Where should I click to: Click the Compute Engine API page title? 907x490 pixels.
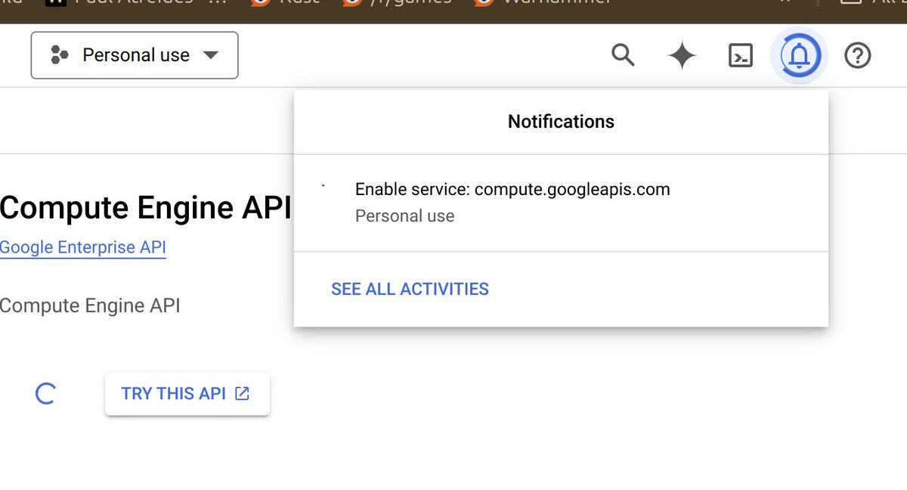pyautogui.click(x=146, y=208)
